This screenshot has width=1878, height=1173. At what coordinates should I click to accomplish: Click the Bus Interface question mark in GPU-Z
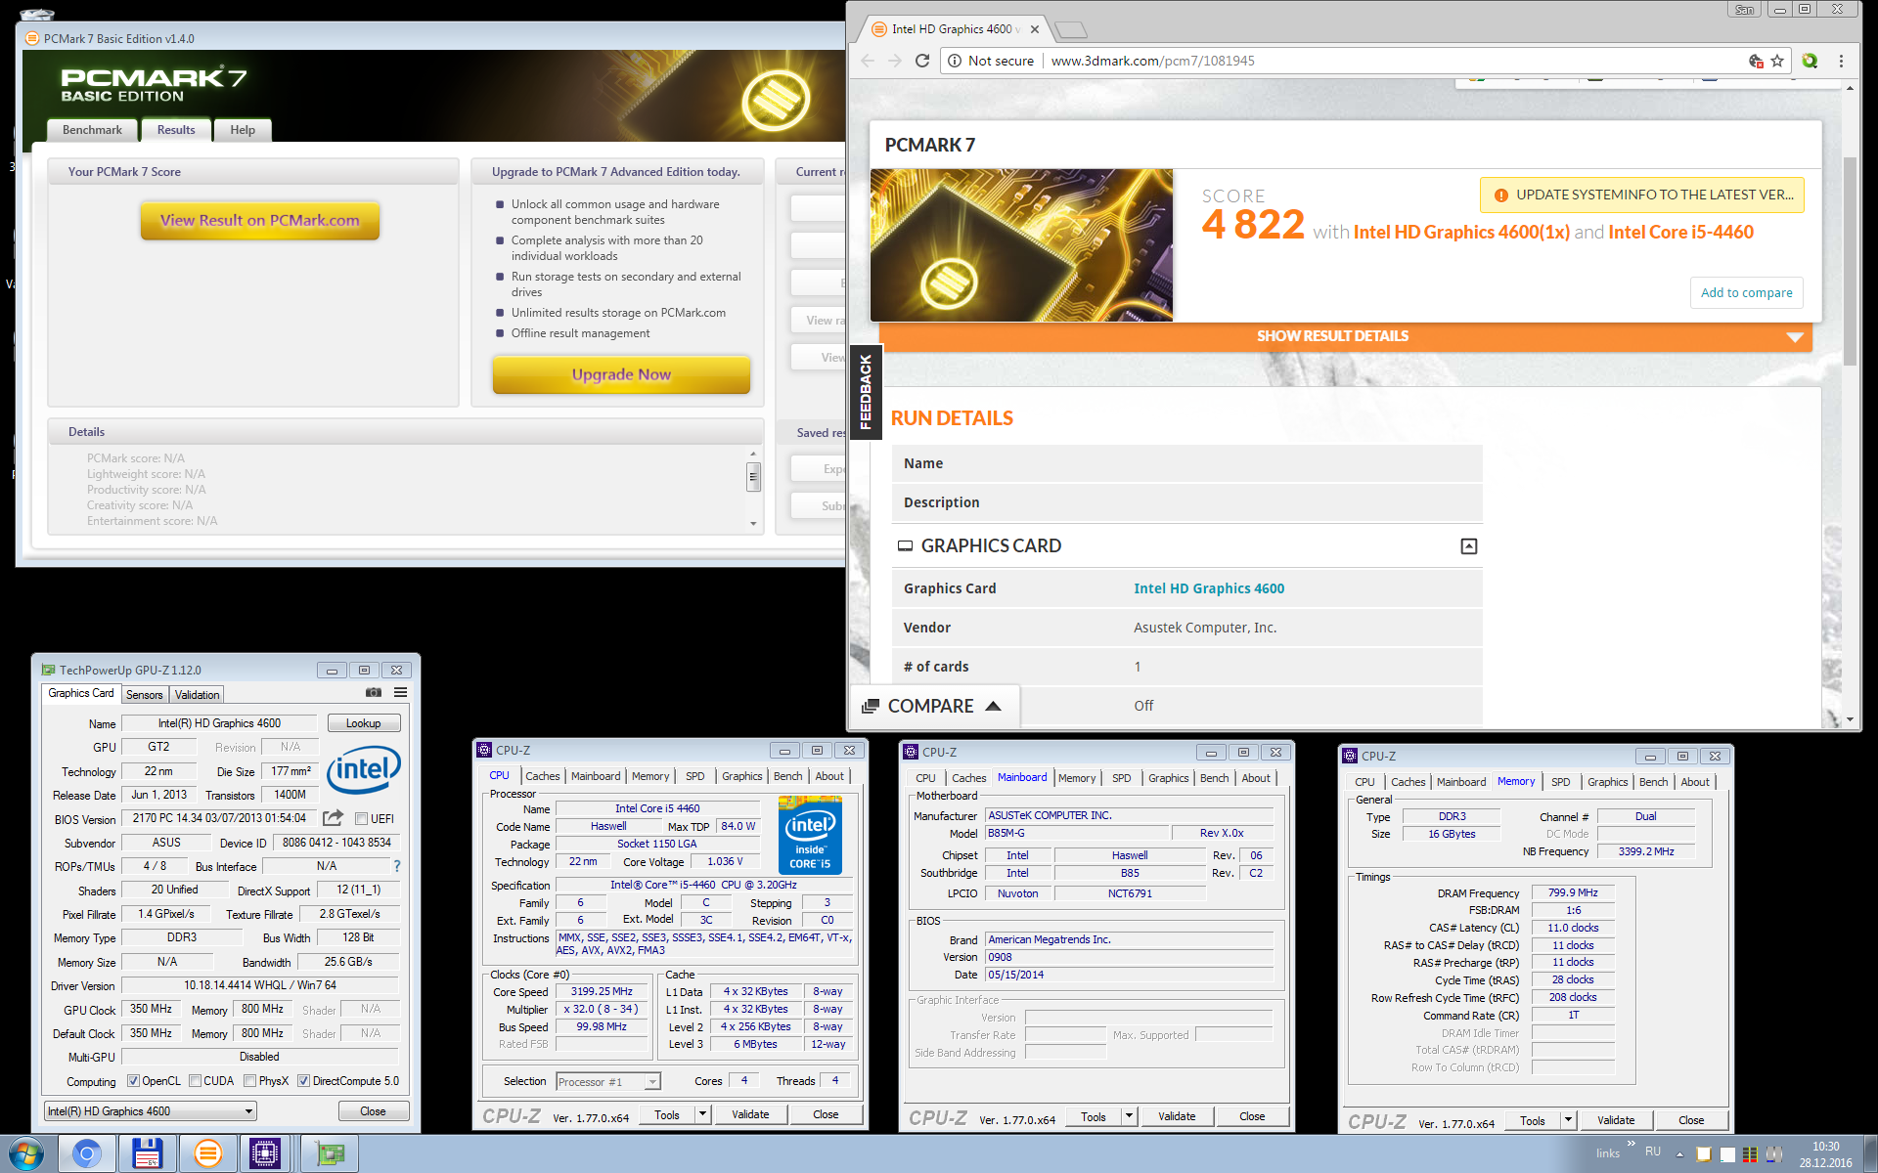click(x=396, y=866)
